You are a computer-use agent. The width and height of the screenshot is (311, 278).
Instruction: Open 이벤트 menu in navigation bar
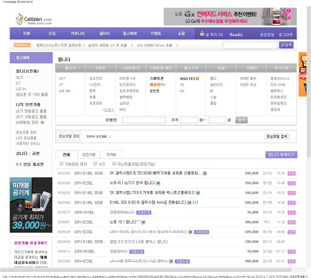[156, 33]
